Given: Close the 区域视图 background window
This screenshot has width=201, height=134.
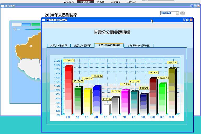Looking at the screenshot, I should (198, 6).
